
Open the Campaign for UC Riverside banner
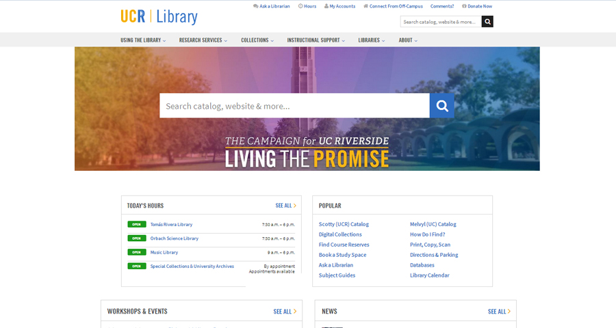(307, 152)
